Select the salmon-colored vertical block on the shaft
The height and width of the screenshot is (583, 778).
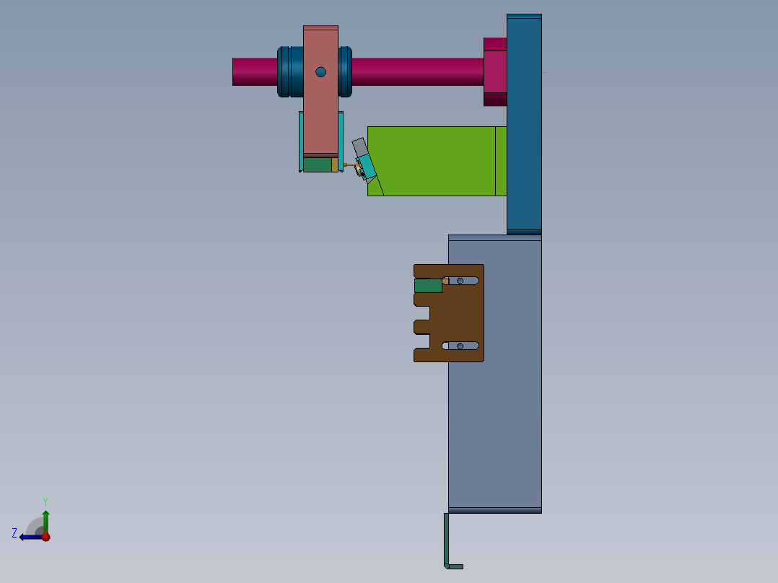pos(320,114)
